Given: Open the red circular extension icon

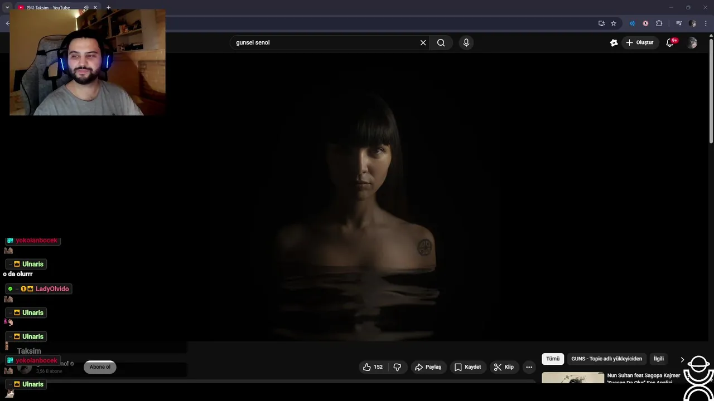Looking at the screenshot, I should [645, 23].
